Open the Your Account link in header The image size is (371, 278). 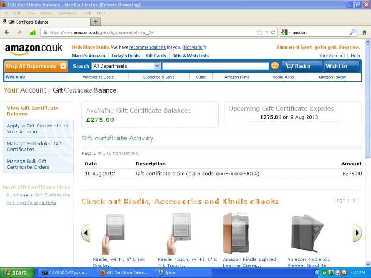(332, 56)
